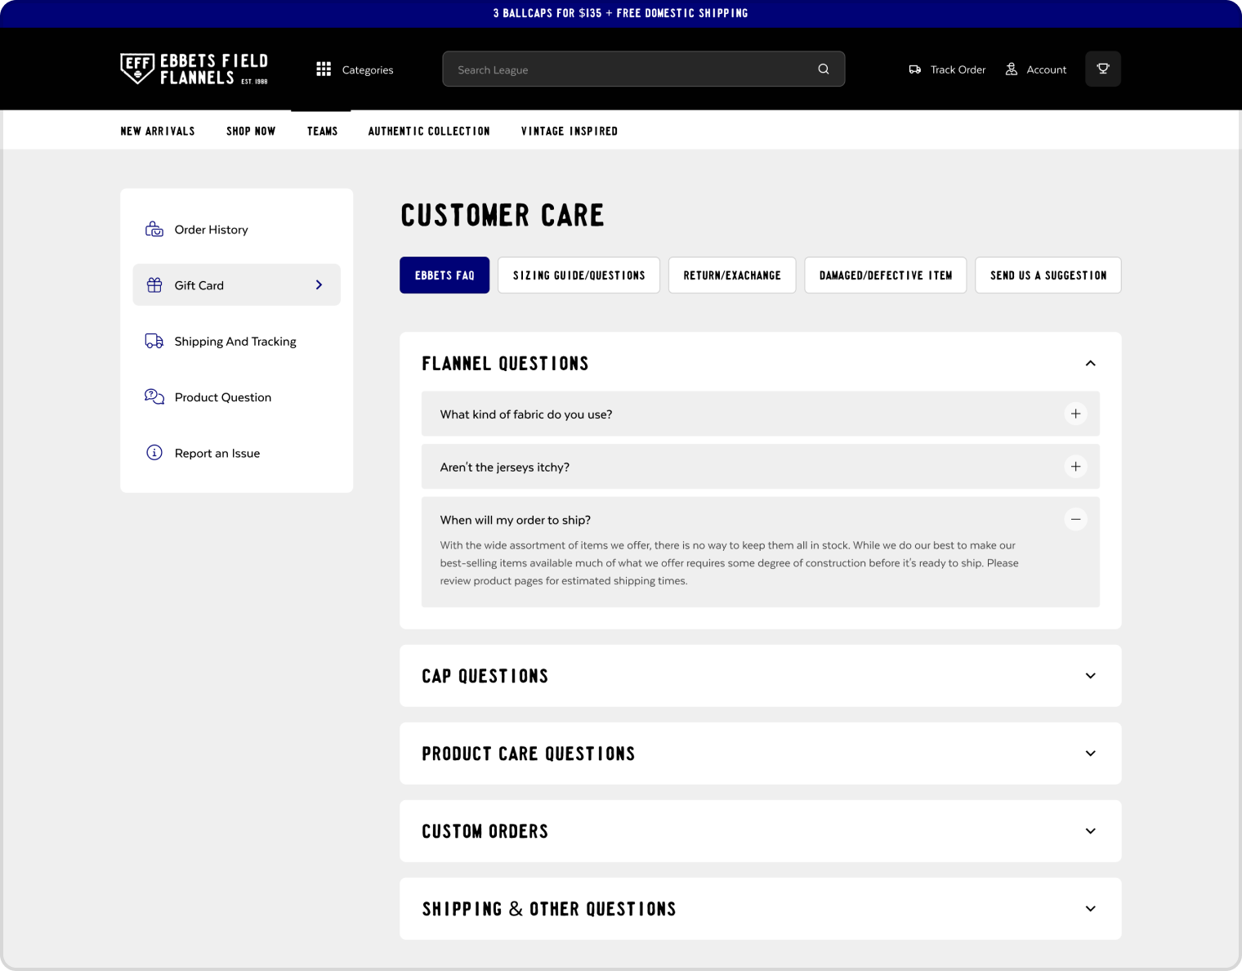Open the New Arrivals menu
The image size is (1242, 971).
(158, 131)
